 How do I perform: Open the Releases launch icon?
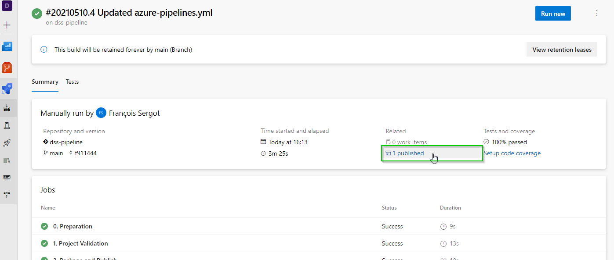(x=7, y=143)
